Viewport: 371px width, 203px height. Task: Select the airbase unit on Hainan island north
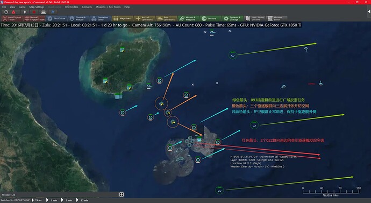tap(123, 50)
